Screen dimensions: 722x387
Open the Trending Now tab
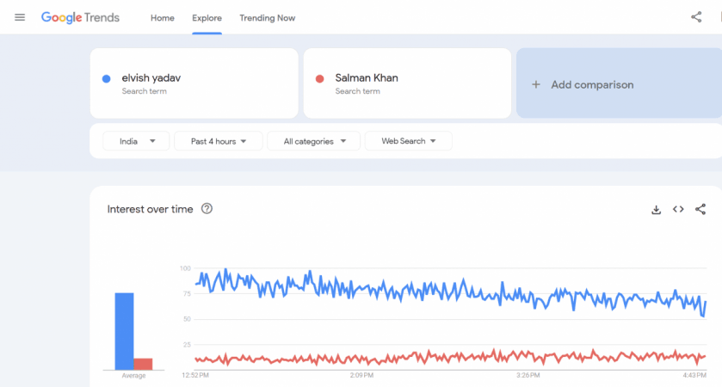point(267,18)
